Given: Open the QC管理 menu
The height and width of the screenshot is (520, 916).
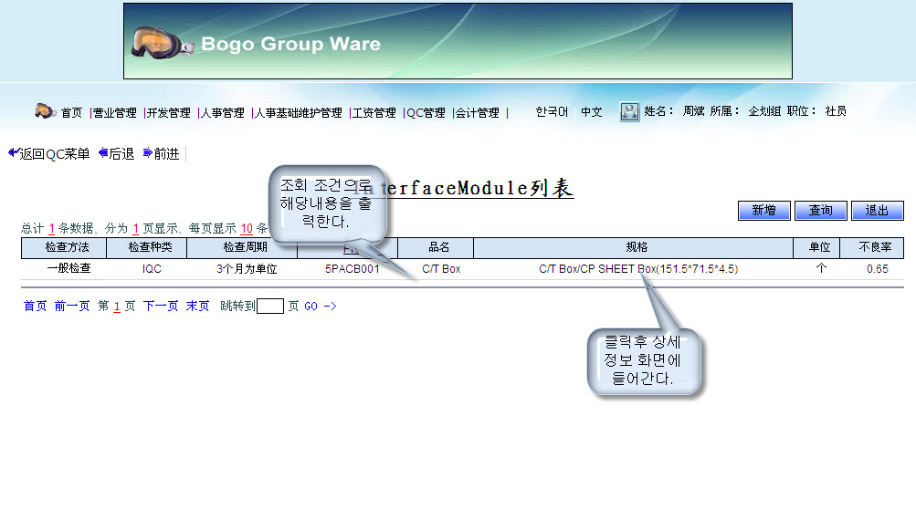Looking at the screenshot, I should (426, 113).
